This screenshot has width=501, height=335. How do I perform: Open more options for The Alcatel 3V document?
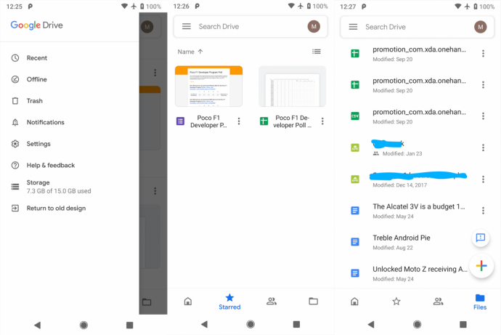483,210
